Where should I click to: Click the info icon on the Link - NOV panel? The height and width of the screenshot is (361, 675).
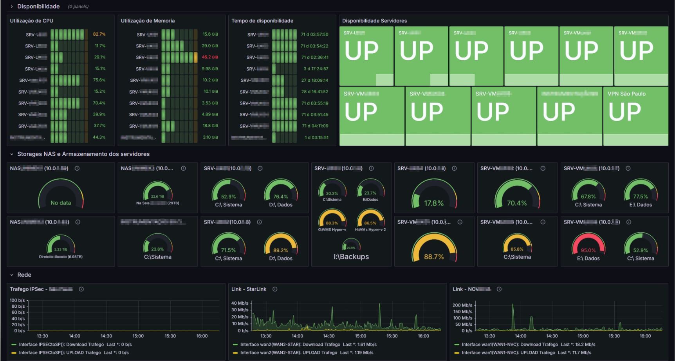[x=499, y=289]
